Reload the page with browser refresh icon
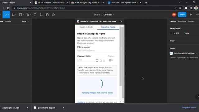The width and height of the screenshot is (199, 112). coord(8,8)
